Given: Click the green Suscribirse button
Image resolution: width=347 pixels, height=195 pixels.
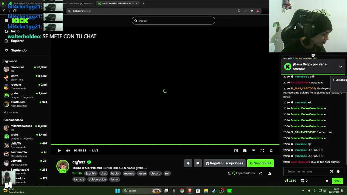Looking at the screenshot, I should [x=261, y=163].
